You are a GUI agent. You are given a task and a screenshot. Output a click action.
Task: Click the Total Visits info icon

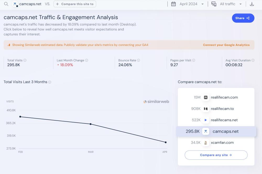pos(25,60)
